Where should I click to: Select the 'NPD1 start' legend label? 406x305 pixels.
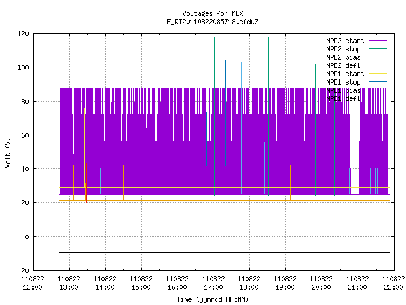point(345,74)
